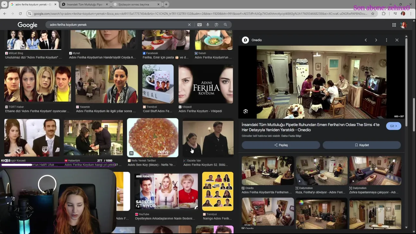Open the Chrome extensions menu
416x234 pixels.
pos(384,14)
